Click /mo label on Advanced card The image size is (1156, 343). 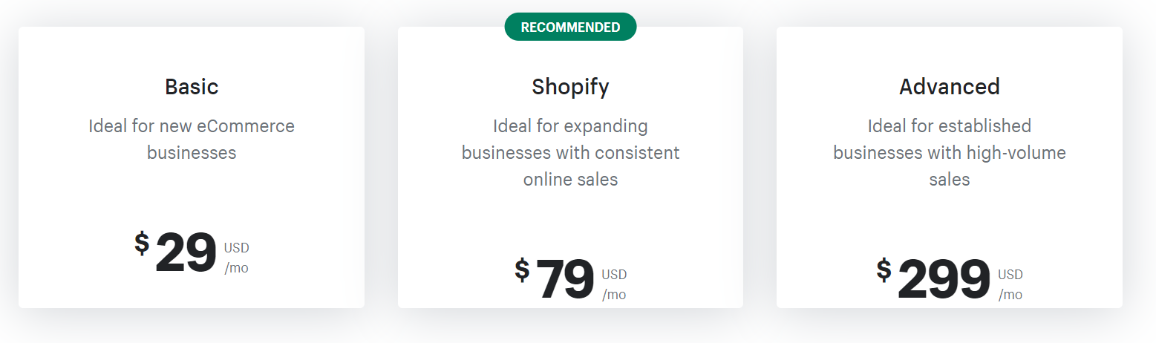pyautogui.click(x=1010, y=295)
